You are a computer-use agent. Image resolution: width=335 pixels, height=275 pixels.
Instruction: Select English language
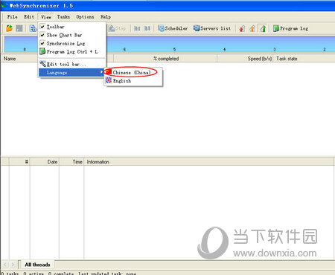tap(133, 81)
